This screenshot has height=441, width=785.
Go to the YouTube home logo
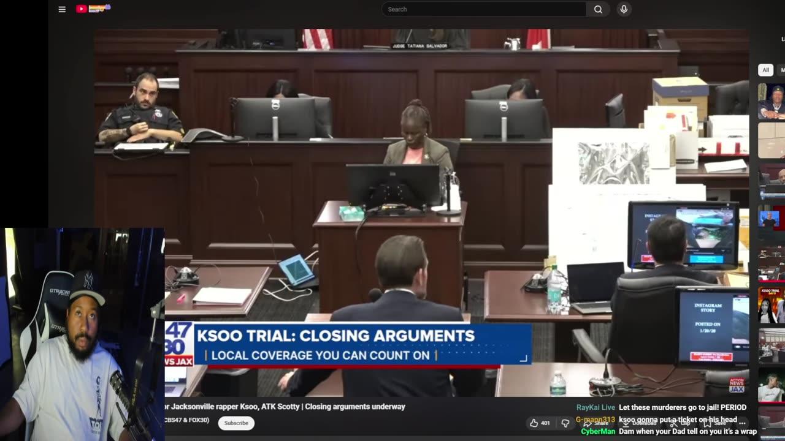click(93, 9)
